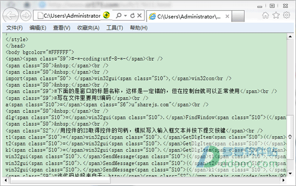Open the 文件(F) menu

(x=14, y=28)
